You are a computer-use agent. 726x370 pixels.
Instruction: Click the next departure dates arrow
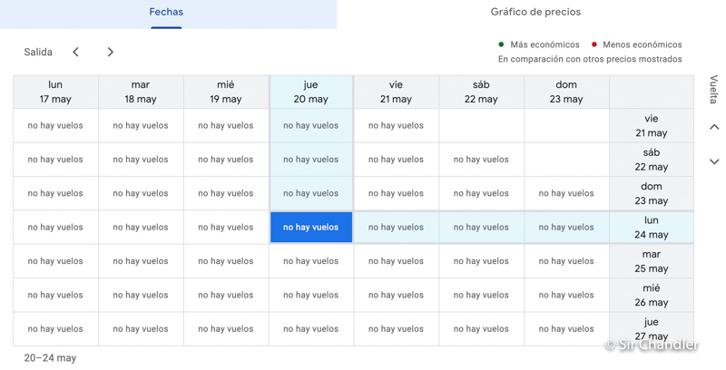click(110, 53)
